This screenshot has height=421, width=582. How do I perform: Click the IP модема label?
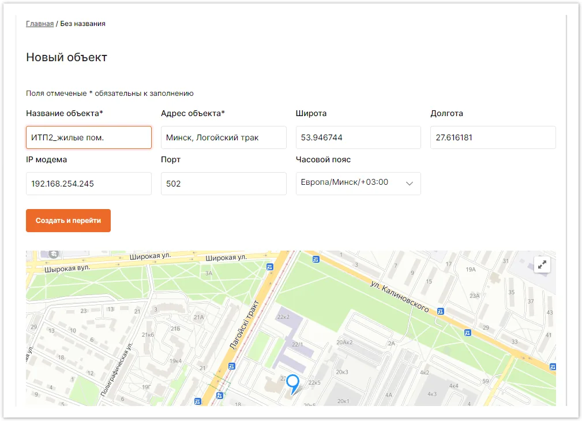click(46, 159)
